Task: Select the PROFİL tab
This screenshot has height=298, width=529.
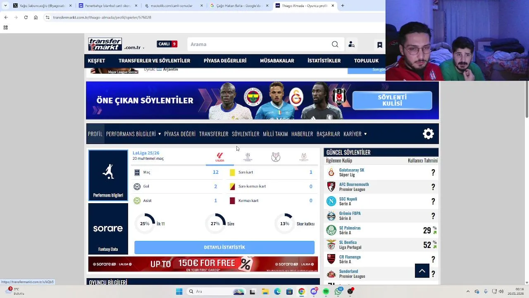Action: click(95, 134)
